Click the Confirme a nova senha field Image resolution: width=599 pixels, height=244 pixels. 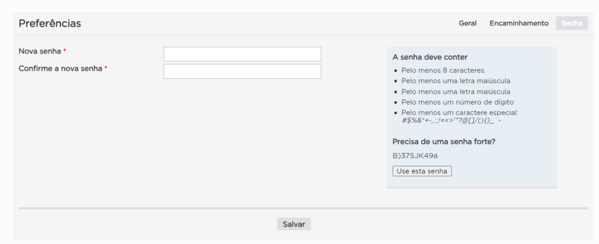[242, 71]
